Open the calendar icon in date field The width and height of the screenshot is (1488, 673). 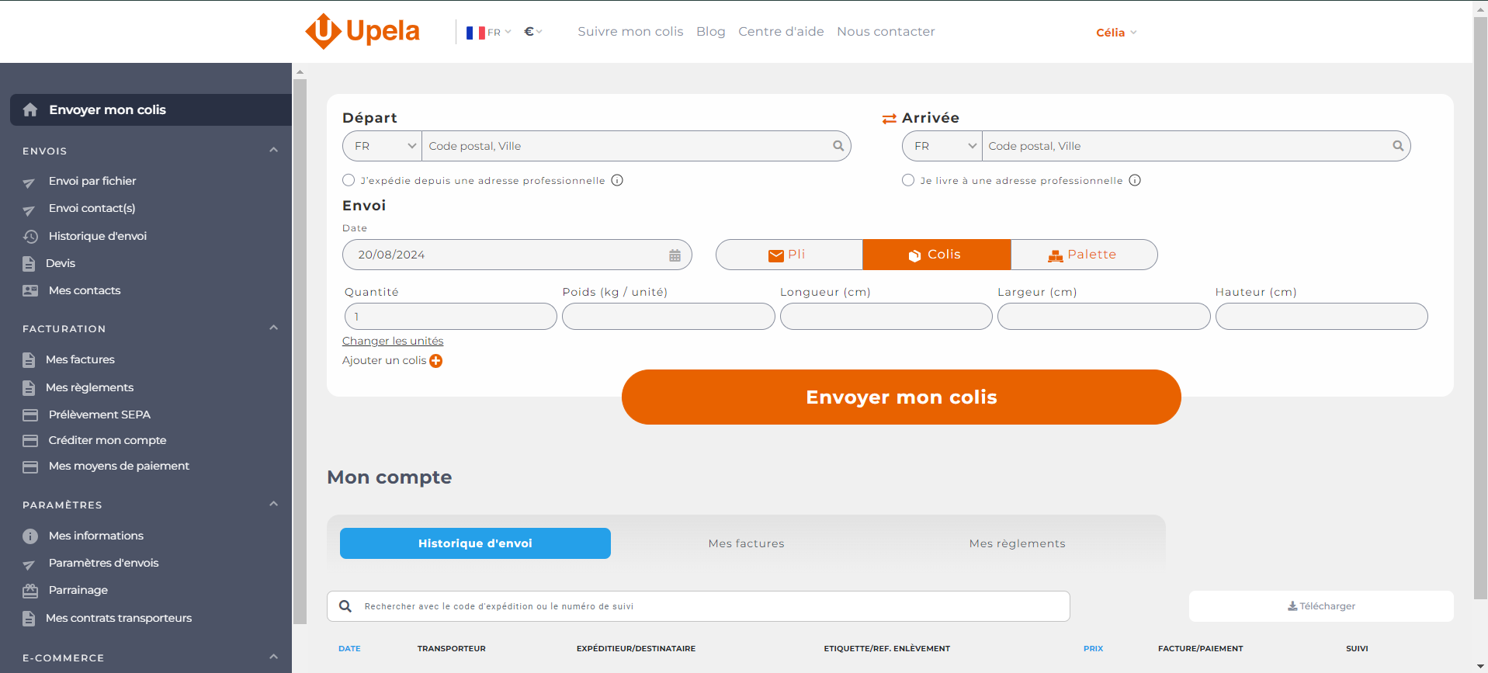675,255
